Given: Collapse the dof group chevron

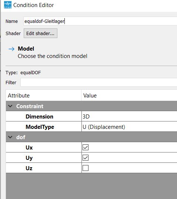Looking at the screenshot, I should coord(10,137).
